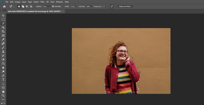The width and height of the screenshot is (204, 105).
Task: Go to the Home screen button
Action: point(4,6)
